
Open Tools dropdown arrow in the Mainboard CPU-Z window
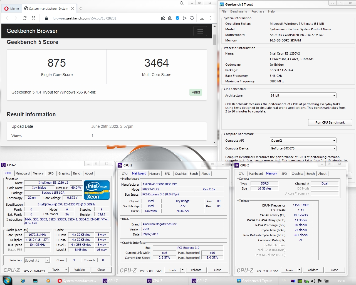click(183, 270)
